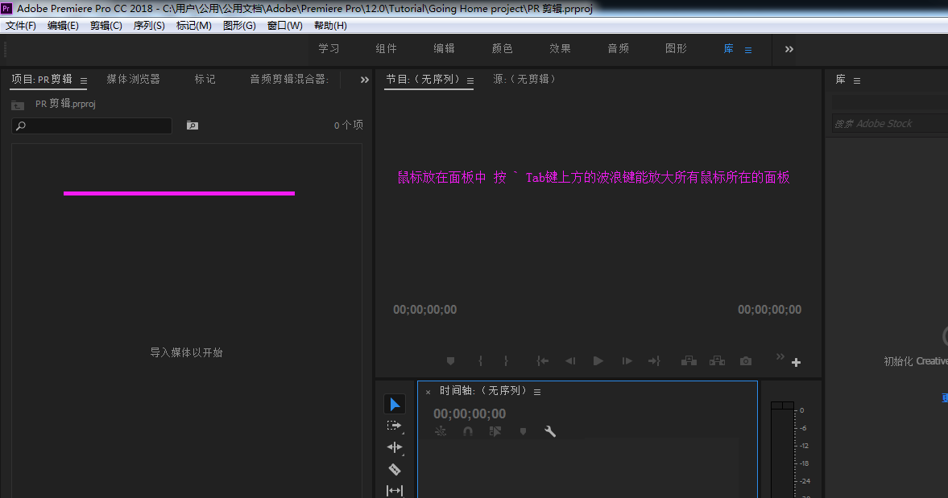Open the 剪辑(C) menu
The width and height of the screenshot is (948, 498).
point(106,26)
